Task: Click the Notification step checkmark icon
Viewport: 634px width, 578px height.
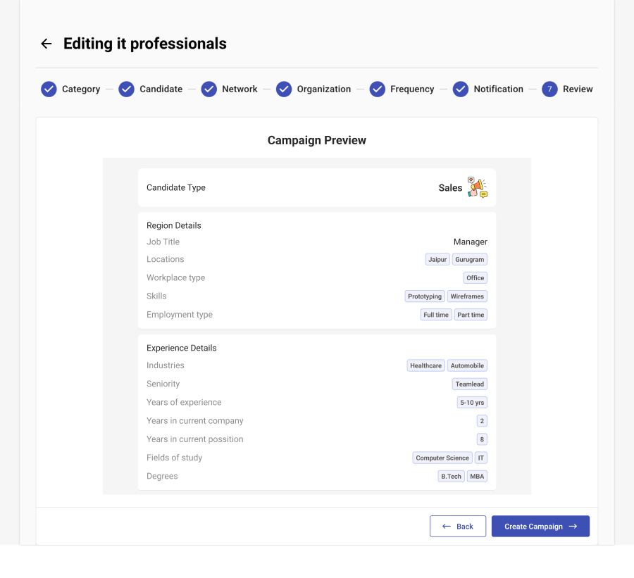Action: (x=461, y=89)
